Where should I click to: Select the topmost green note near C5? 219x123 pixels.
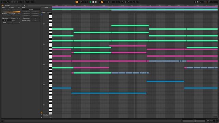[130, 26]
